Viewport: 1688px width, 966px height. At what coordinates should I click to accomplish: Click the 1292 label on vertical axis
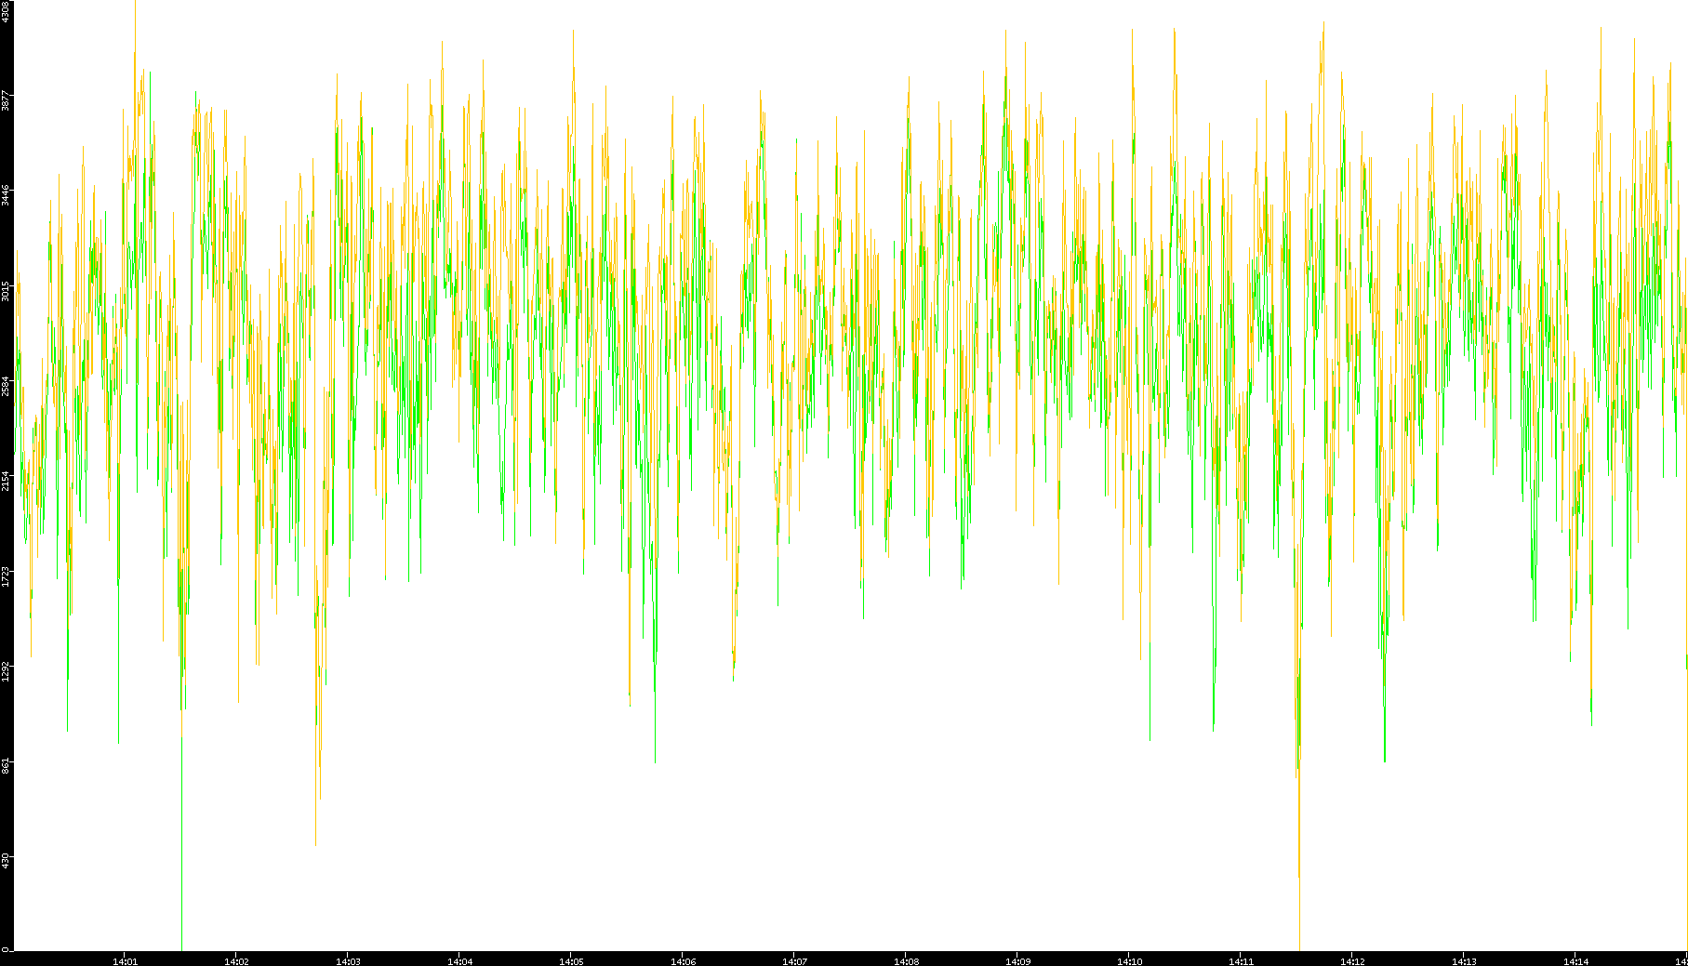[6, 671]
